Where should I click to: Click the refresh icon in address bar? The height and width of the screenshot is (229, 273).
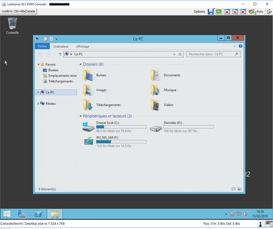coord(180,54)
